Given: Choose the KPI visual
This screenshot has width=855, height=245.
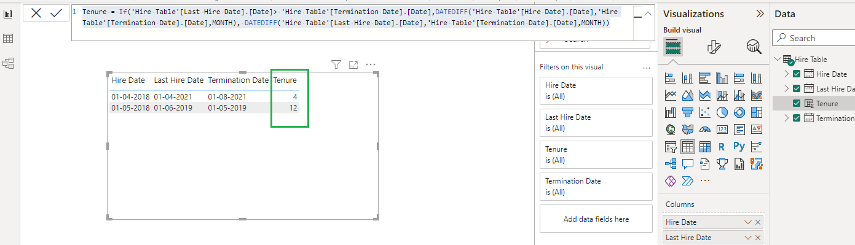Looking at the screenshot, I should pyautogui.click(x=757, y=130).
